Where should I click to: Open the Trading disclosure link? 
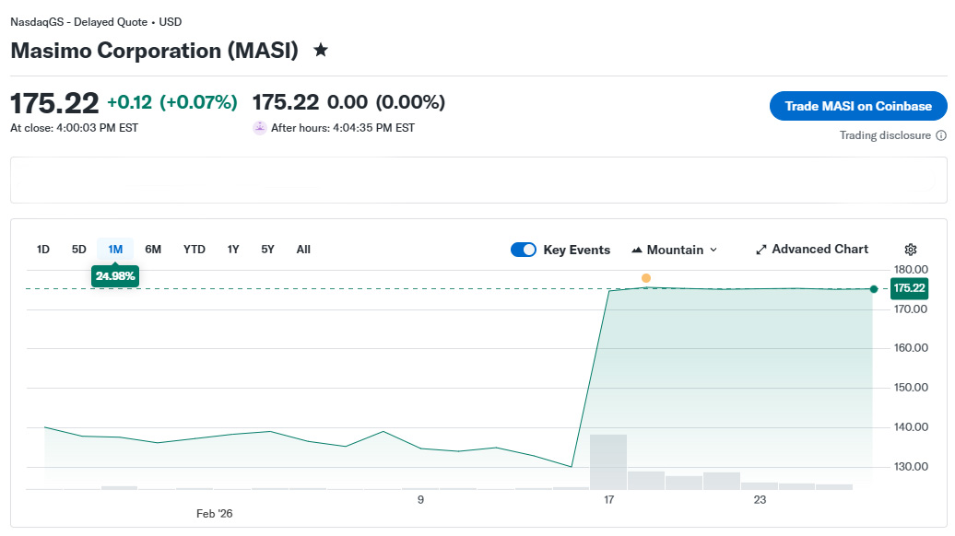coord(885,135)
